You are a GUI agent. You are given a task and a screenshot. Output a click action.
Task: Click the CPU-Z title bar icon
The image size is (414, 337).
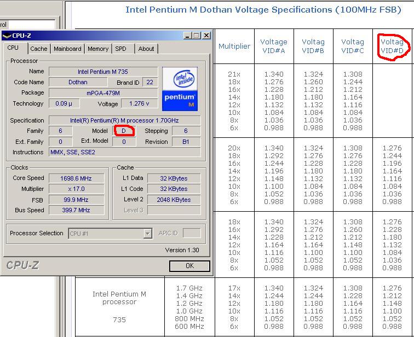[x=7, y=36]
